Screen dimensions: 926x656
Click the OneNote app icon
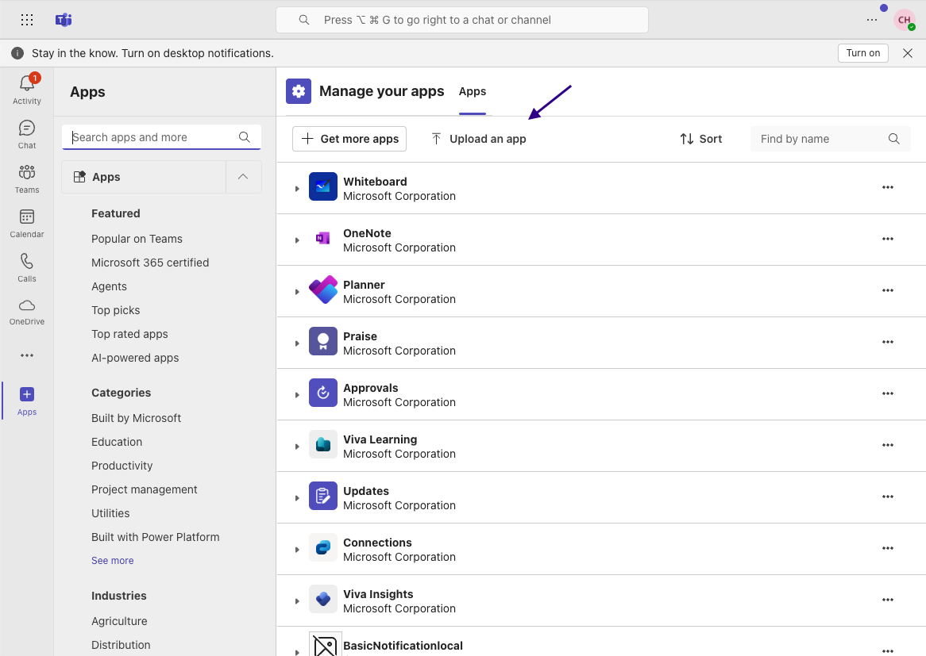click(x=323, y=238)
